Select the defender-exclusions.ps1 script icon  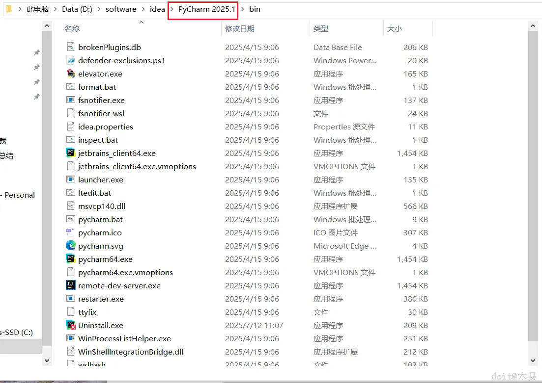71,60
